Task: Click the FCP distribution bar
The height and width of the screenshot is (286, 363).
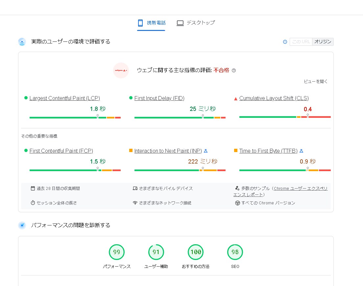Action: [75, 170]
